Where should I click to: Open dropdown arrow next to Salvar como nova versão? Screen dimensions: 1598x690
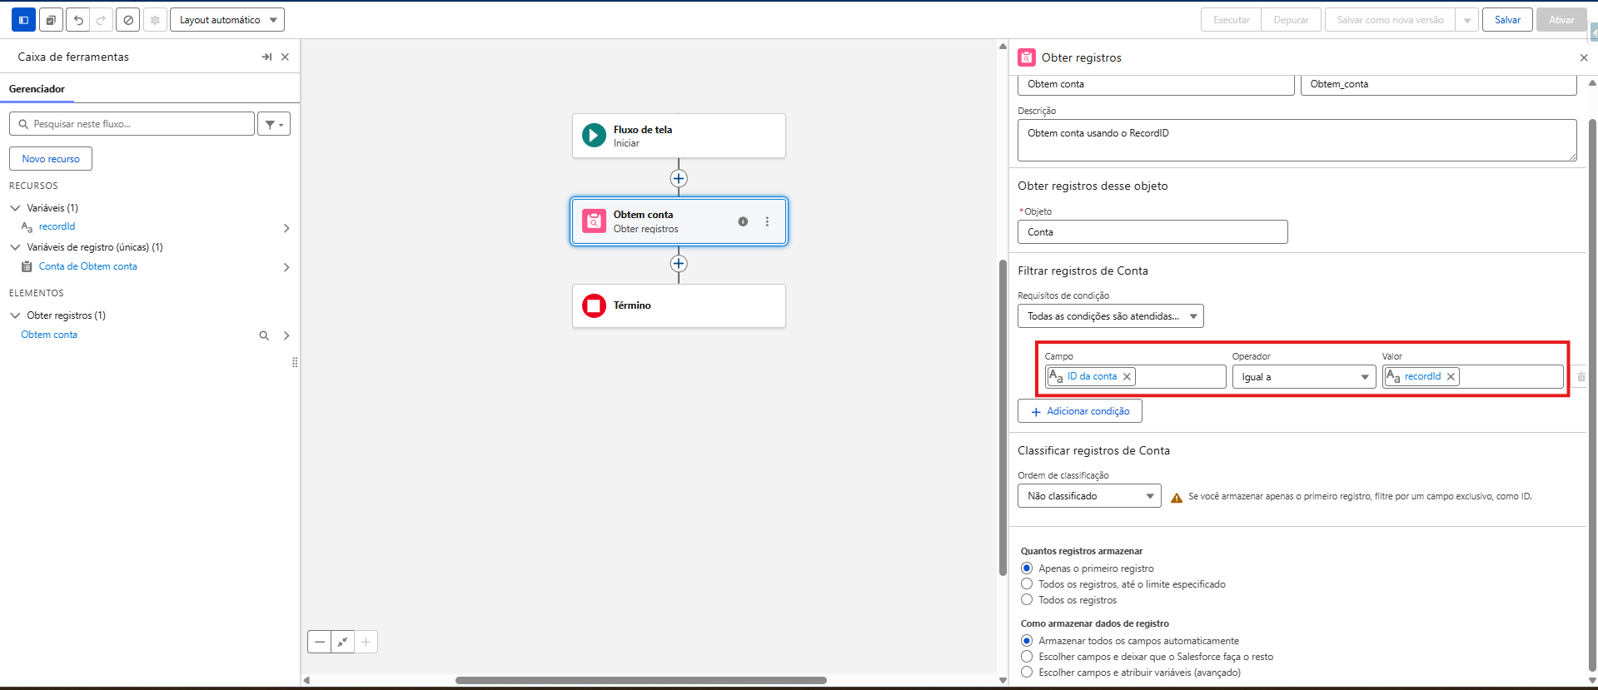point(1467,20)
